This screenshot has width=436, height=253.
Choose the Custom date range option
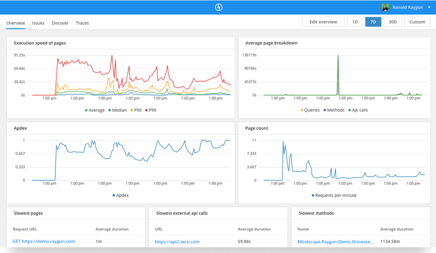(x=417, y=22)
